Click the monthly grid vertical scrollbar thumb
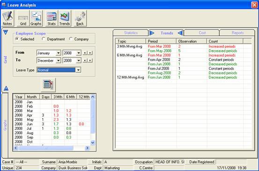The width and height of the screenshot is (259, 171). point(93,116)
